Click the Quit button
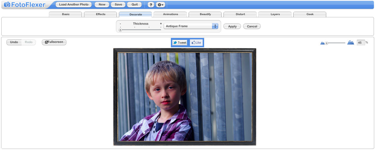 point(135,5)
